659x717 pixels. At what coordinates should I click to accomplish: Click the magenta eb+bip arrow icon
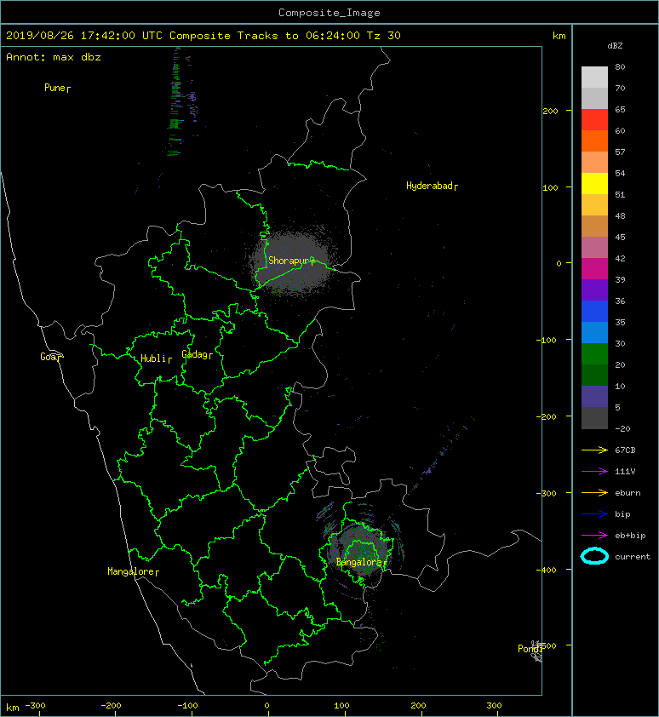594,535
